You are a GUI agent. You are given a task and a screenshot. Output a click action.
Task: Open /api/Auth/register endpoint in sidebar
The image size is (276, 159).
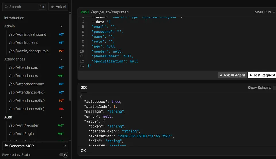[36, 125]
